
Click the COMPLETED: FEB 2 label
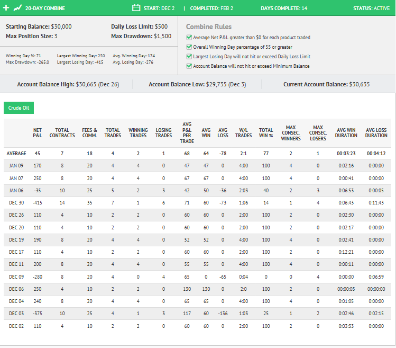coord(211,8)
